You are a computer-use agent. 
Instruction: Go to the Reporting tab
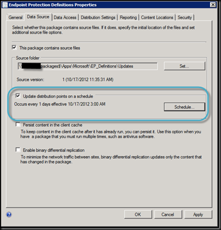128,18
